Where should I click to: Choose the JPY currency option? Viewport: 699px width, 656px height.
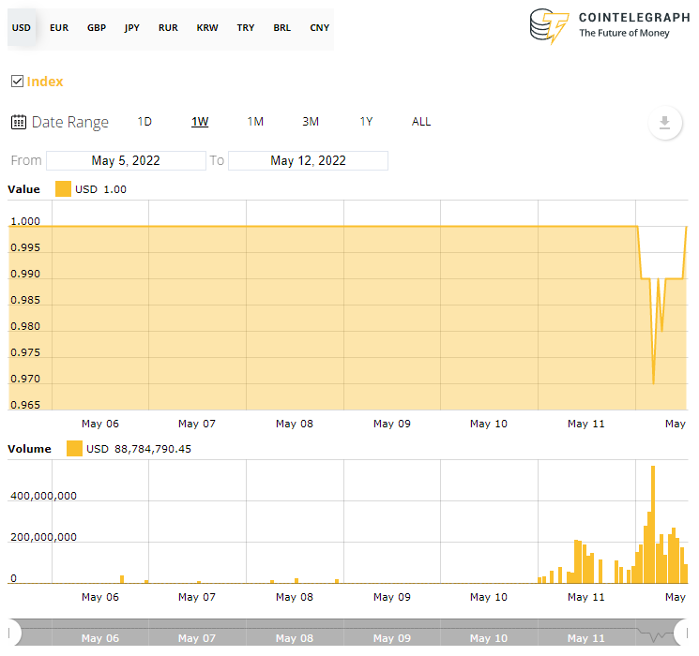point(132,28)
